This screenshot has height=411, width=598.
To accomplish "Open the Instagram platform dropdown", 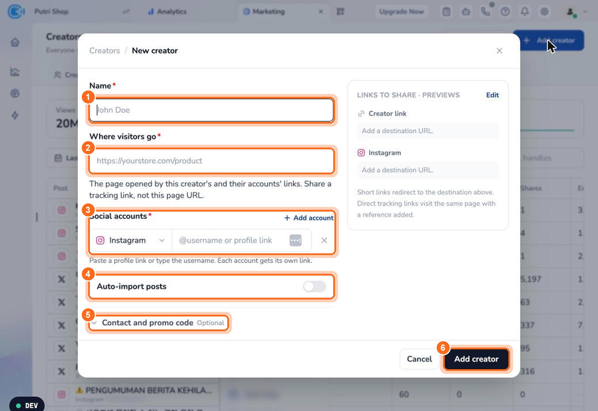I will point(131,240).
